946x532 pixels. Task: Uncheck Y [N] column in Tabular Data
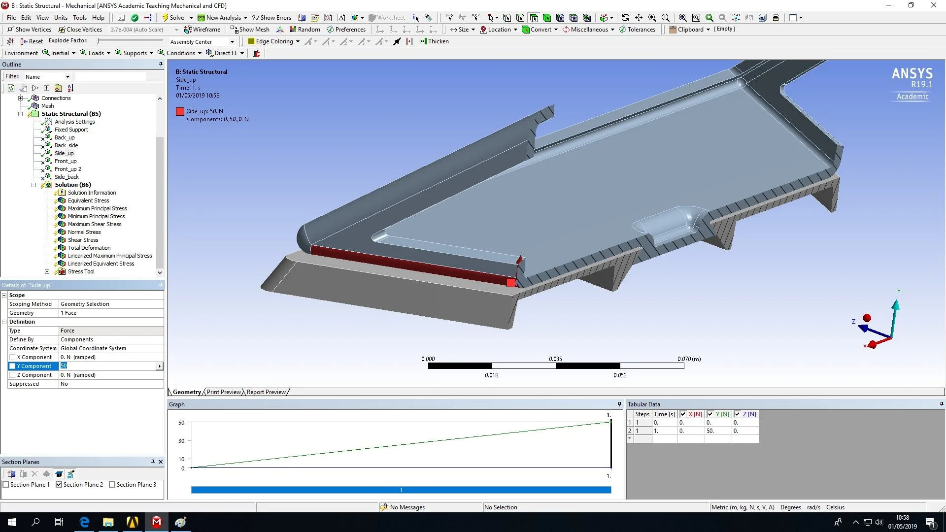[x=710, y=414]
